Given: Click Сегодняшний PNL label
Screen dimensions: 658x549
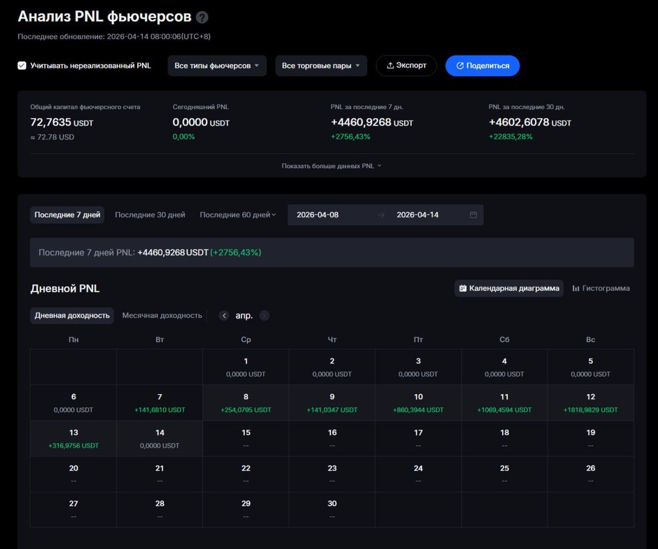Looking at the screenshot, I should pos(201,107).
